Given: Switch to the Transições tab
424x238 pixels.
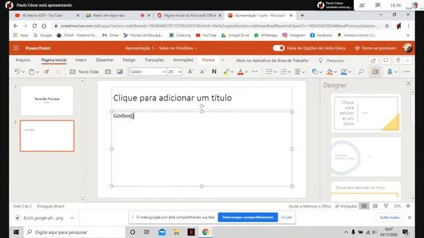Looking at the screenshot, I should pyautogui.click(x=154, y=60).
